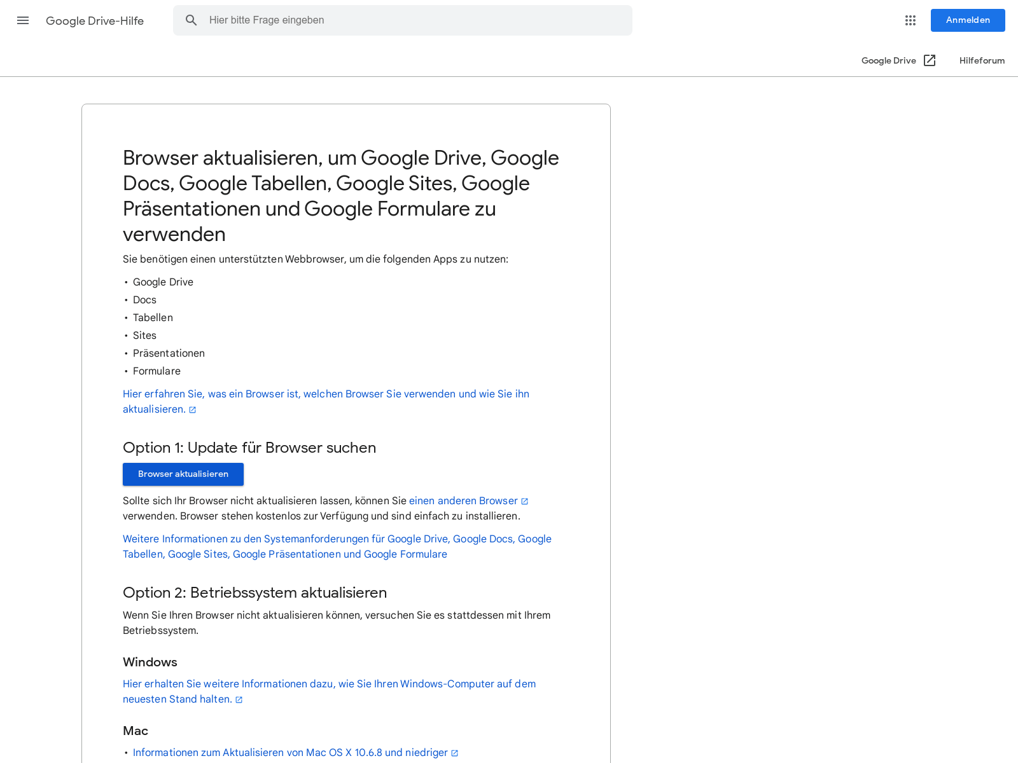
Task: Click the Browser aktualisieren button
Action: (183, 474)
